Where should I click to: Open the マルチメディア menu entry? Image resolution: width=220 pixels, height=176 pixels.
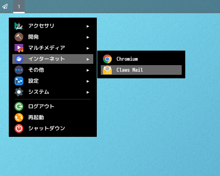click(x=53, y=48)
